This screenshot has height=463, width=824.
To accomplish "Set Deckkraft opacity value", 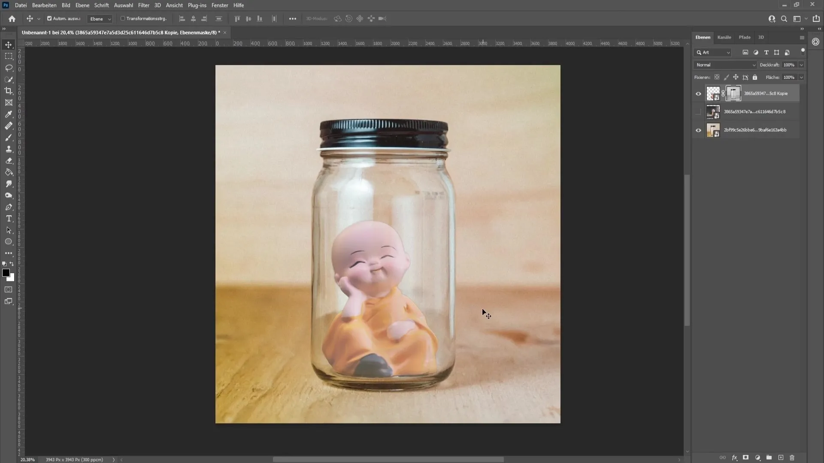I will pos(789,64).
